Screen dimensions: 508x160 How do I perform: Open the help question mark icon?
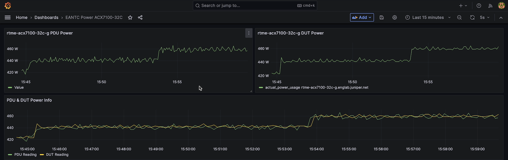pos(479,5)
